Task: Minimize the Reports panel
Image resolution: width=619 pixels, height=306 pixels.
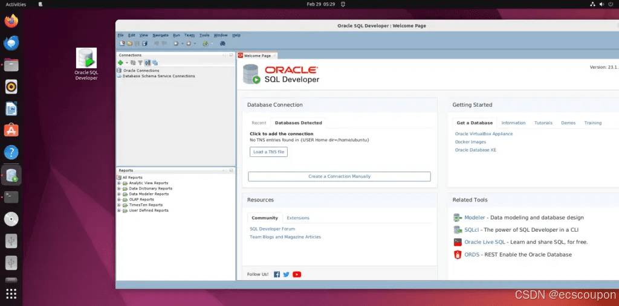Action: pyautogui.click(x=232, y=170)
